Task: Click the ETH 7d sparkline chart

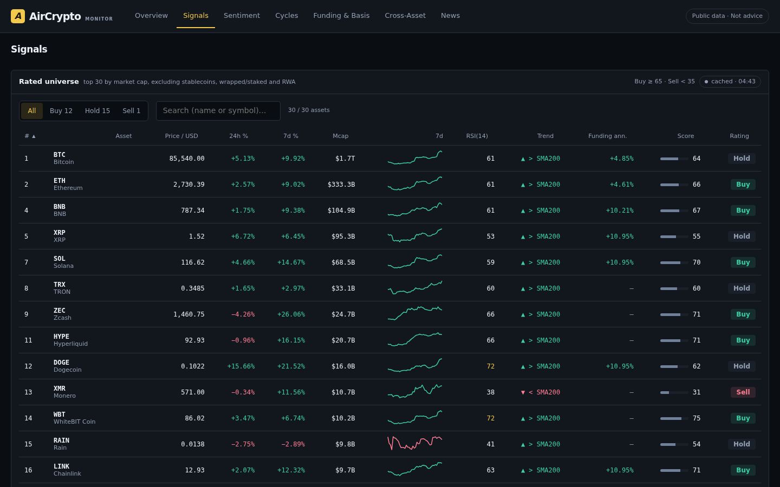Action: tap(415, 184)
